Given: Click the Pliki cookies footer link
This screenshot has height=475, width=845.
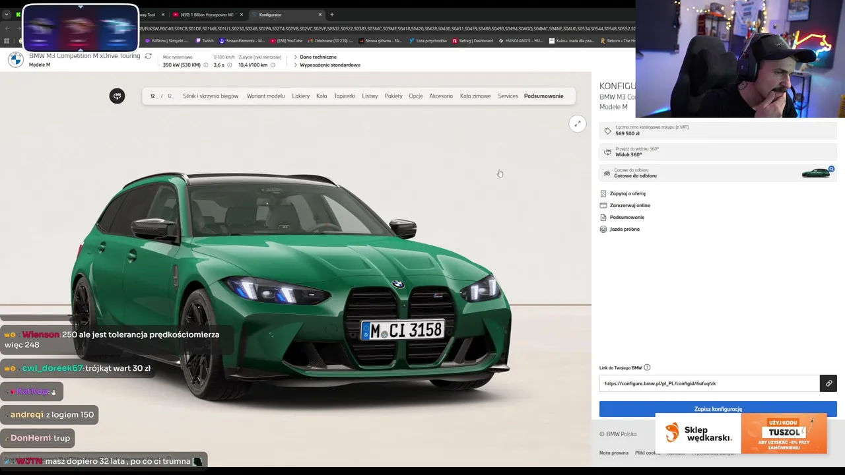Looking at the screenshot, I should click(x=648, y=453).
